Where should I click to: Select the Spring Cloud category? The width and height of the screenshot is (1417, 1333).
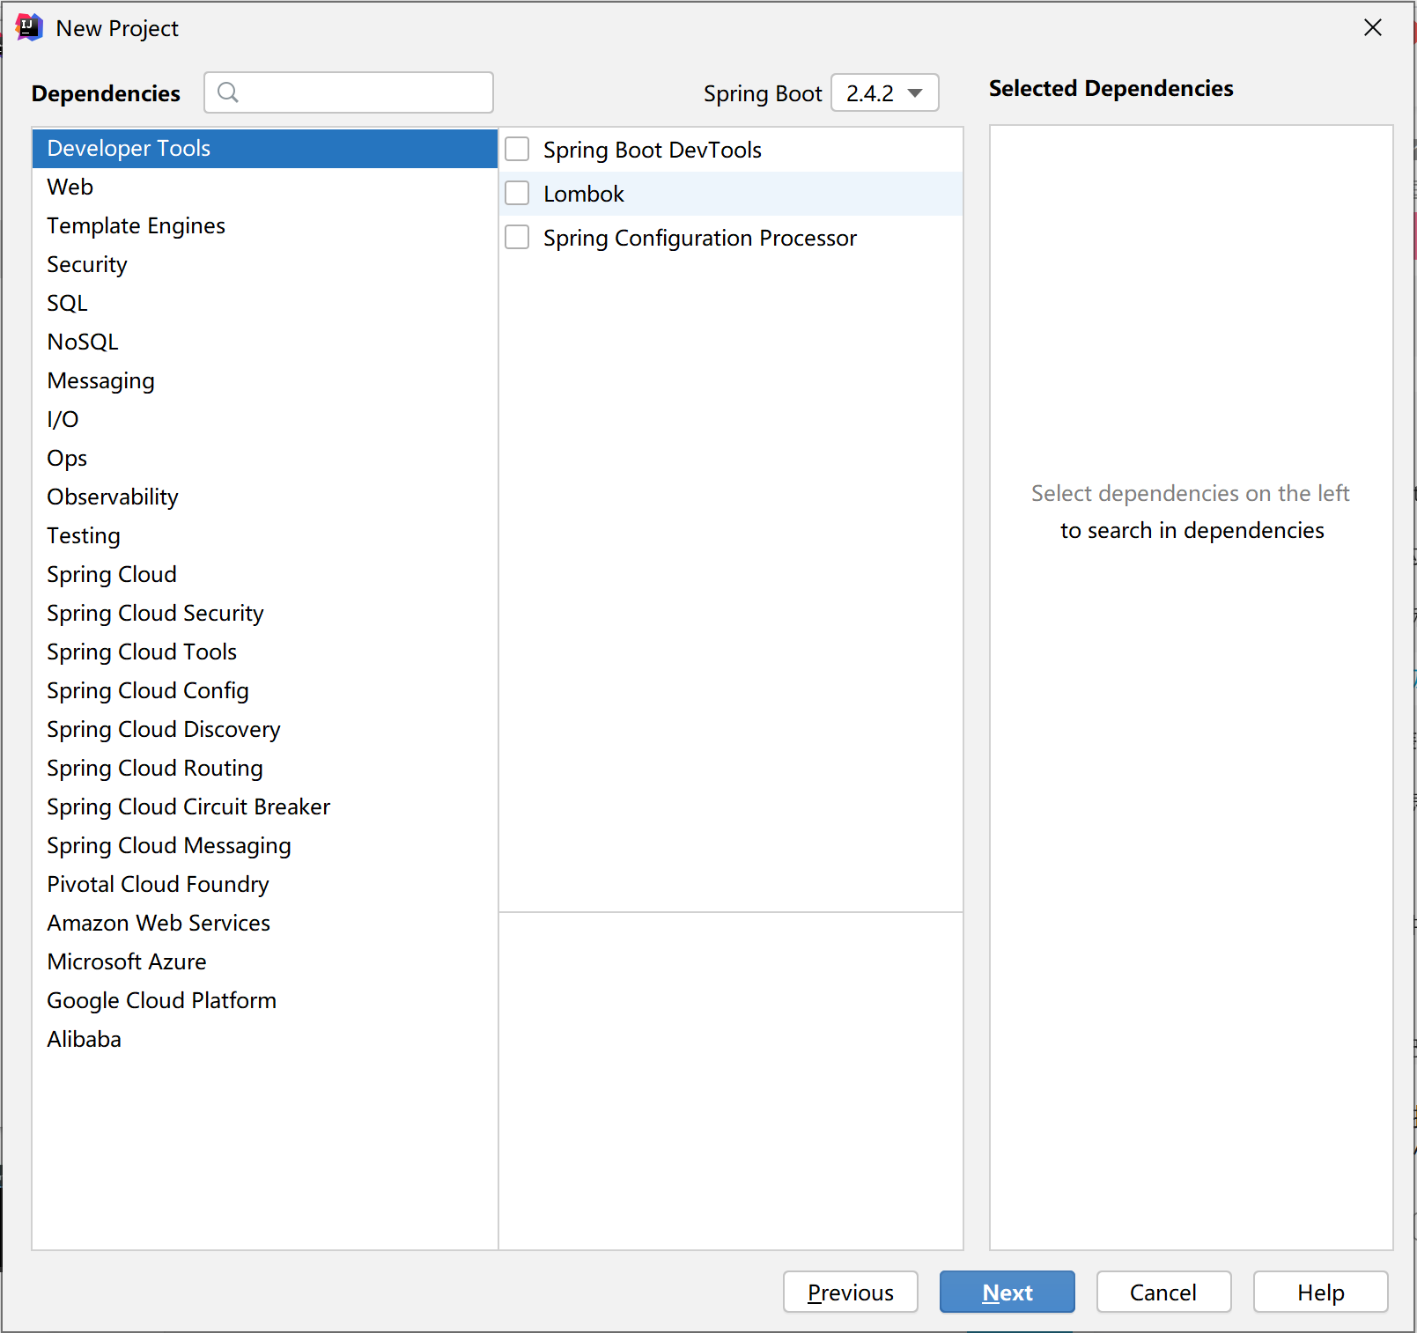click(x=265, y=574)
